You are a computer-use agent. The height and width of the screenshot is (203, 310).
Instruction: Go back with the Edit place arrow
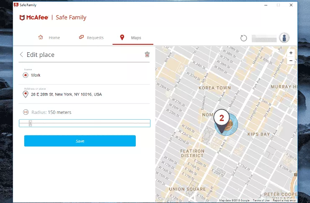(21, 54)
